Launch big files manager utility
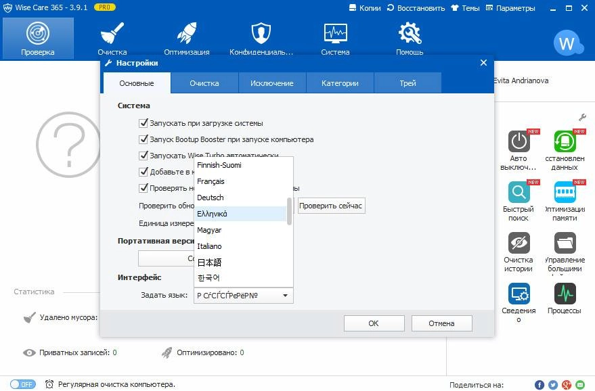The width and height of the screenshot is (595, 391). tap(565, 252)
